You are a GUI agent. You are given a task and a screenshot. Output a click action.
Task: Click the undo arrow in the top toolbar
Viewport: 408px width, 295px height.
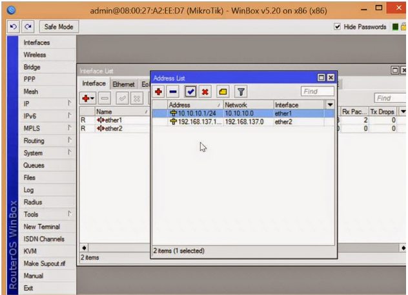pyautogui.click(x=13, y=27)
